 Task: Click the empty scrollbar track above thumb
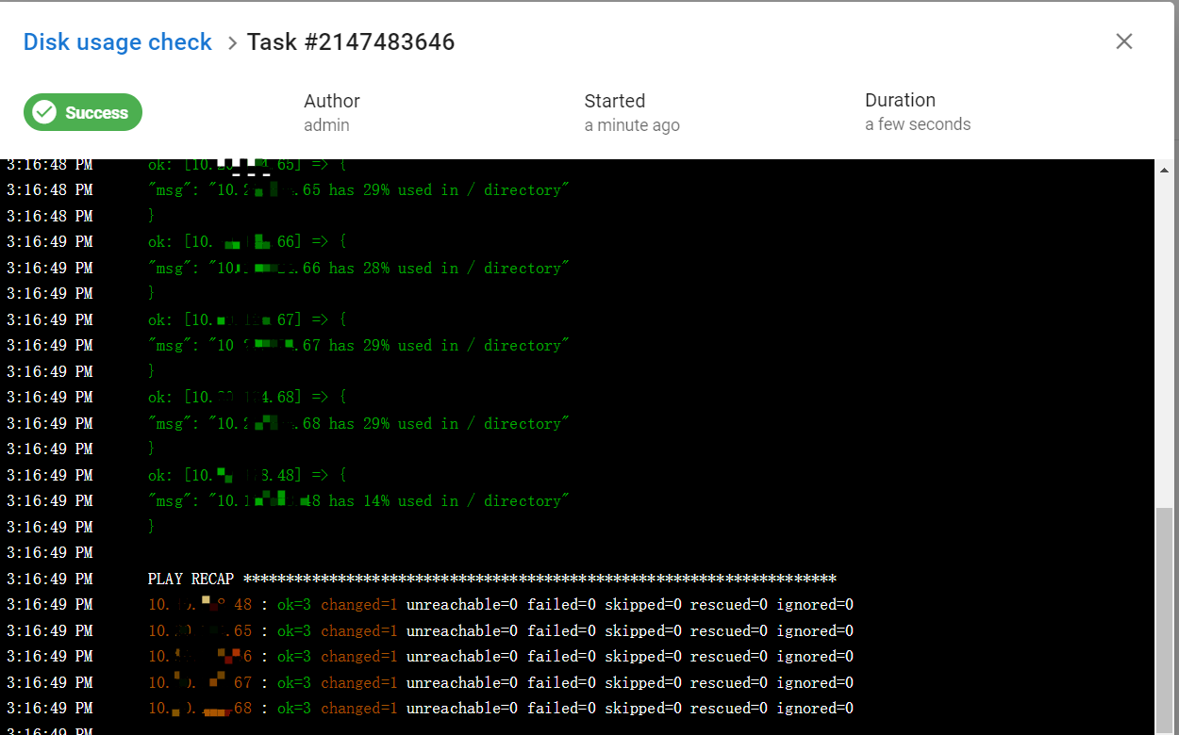click(1165, 339)
